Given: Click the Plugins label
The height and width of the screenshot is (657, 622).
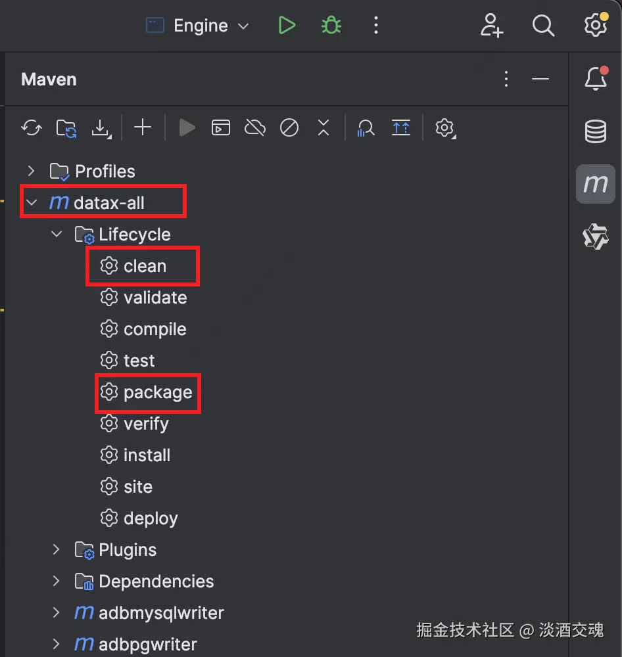Looking at the screenshot, I should click(x=128, y=550).
